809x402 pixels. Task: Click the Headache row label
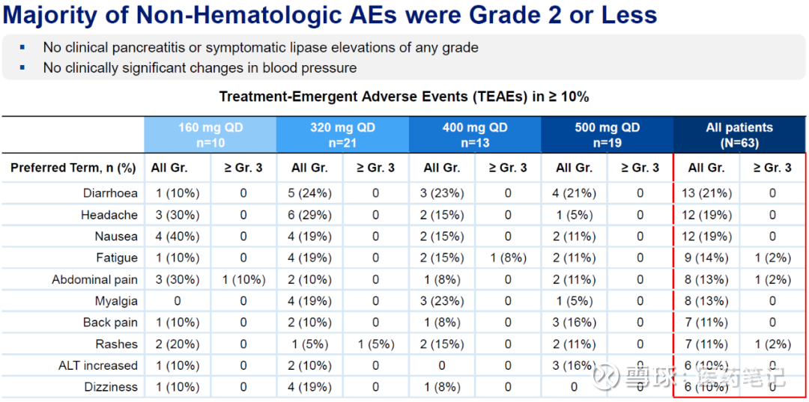[109, 215]
